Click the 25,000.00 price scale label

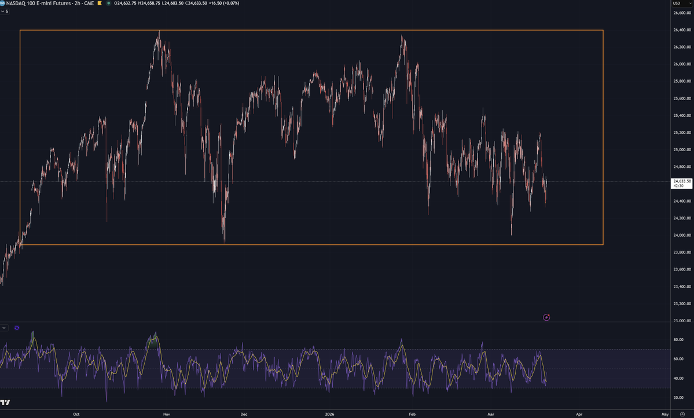682,150
